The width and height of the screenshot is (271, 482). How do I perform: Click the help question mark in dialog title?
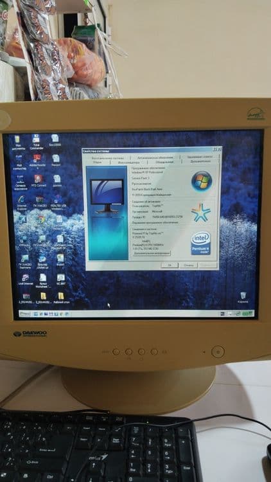click(x=214, y=149)
